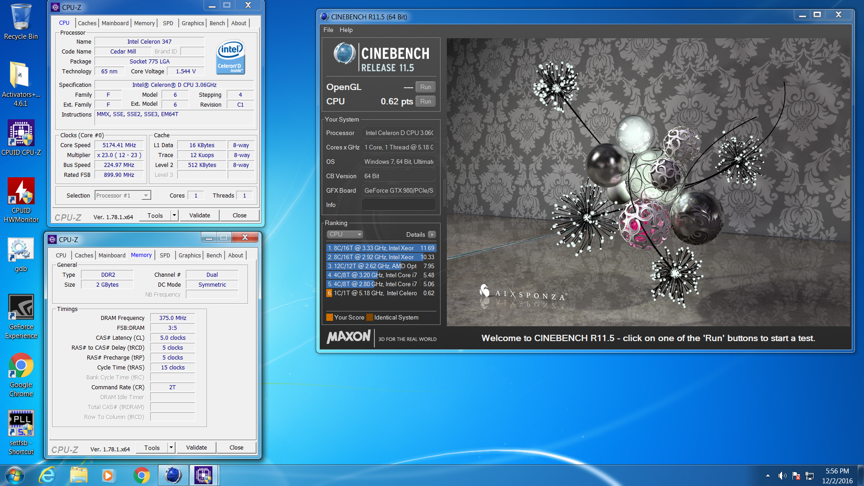This screenshot has height=486, width=864.
Task: Open File Explorer from the taskbar
Action: (79, 475)
